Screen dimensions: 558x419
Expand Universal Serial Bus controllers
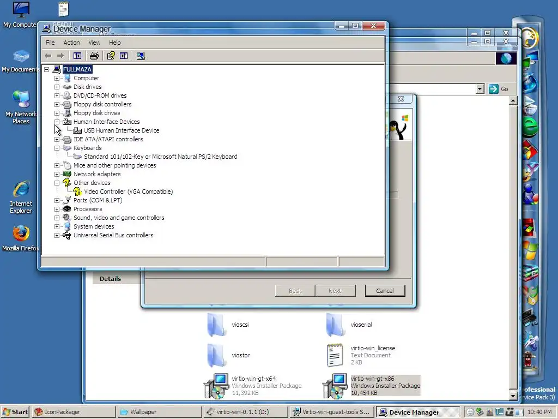click(x=57, y=235)
